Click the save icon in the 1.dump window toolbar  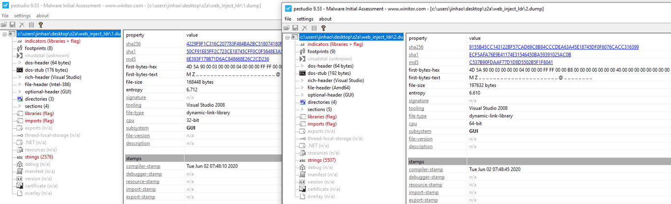13,25
